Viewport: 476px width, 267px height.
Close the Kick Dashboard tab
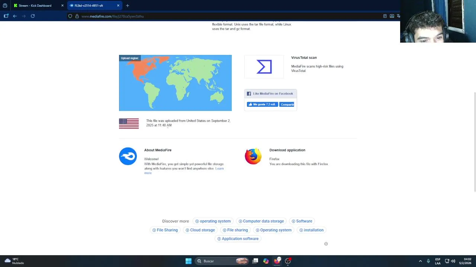coord(62,6)
